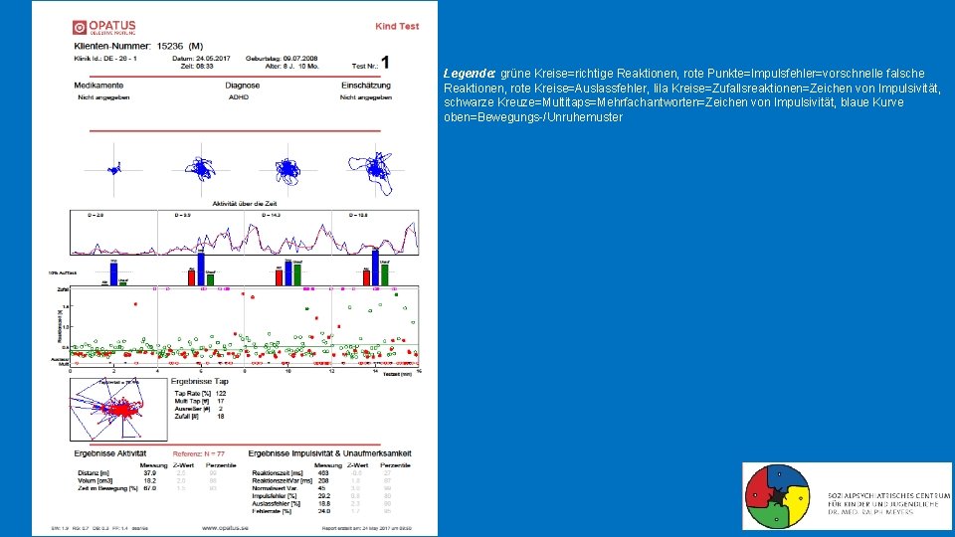Click the 'Normalisiert Var.' row label

click(275, 488)
